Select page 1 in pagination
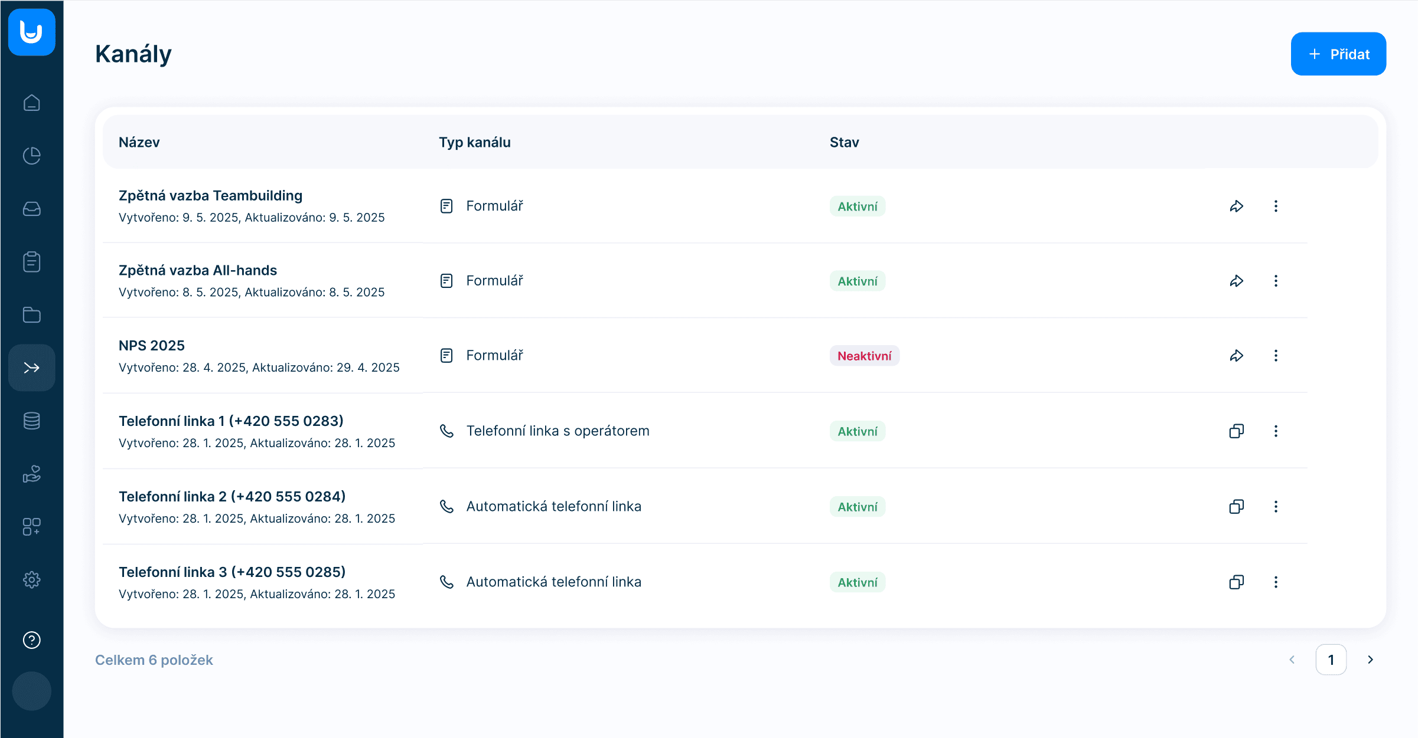Image resolution: width=1418 pixels, height=738 pixels. [1331, 660]
